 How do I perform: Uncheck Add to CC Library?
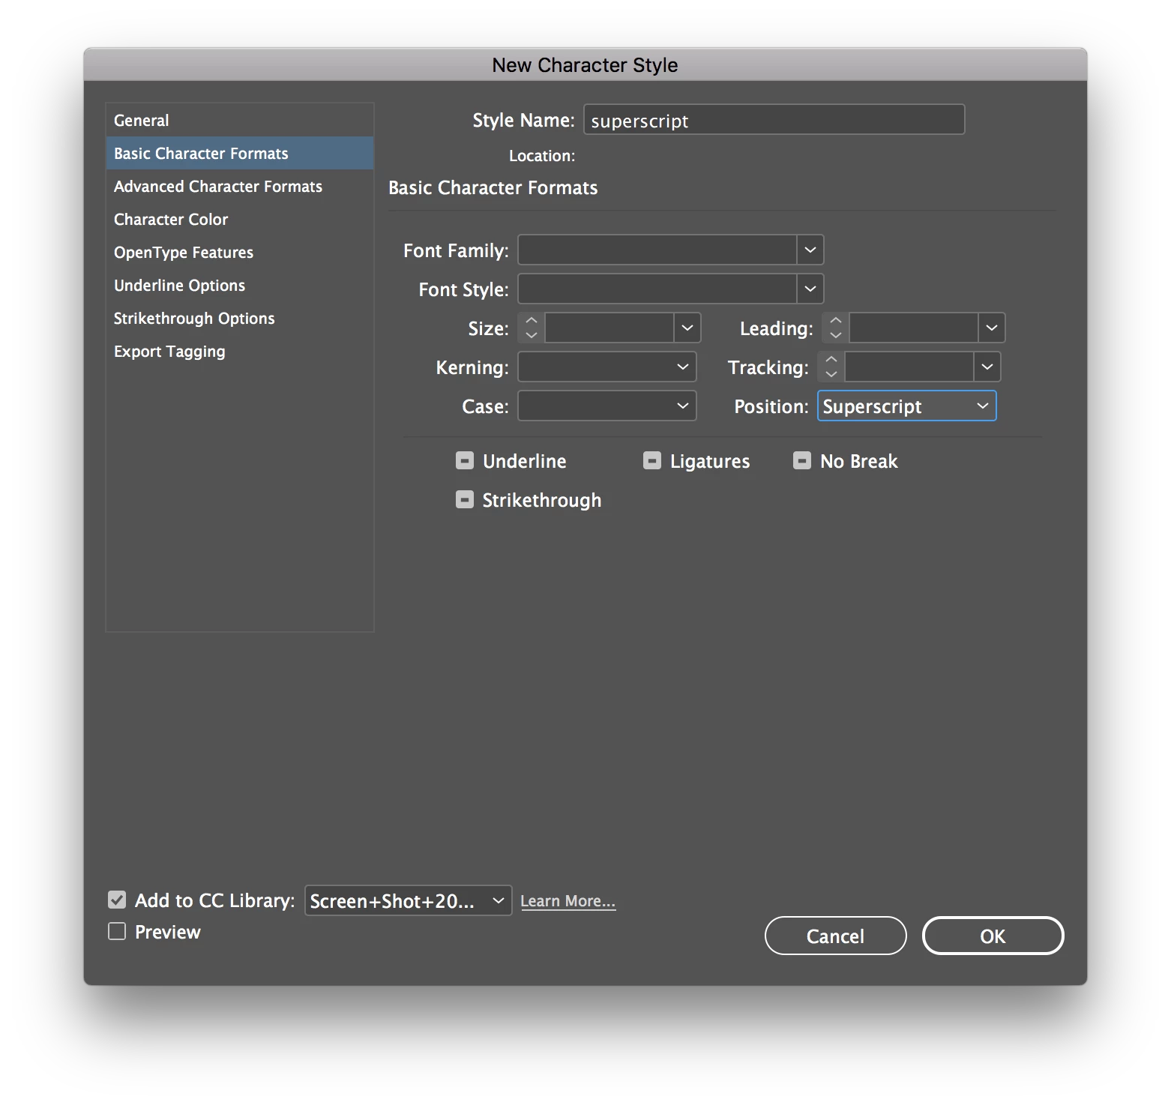click(x=117, y=900)
